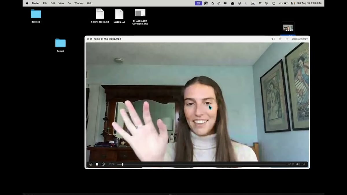Click the stacked layers menu bar icon
Image resolution: width=347 pixels, height=195 pixels.
coord(239,3)
